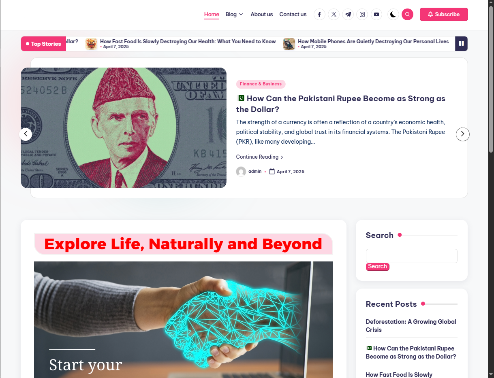The width and height of the screenshot is (494, 378).
Task: Toggle dark mode with moon icon
Action: (393, 15)
